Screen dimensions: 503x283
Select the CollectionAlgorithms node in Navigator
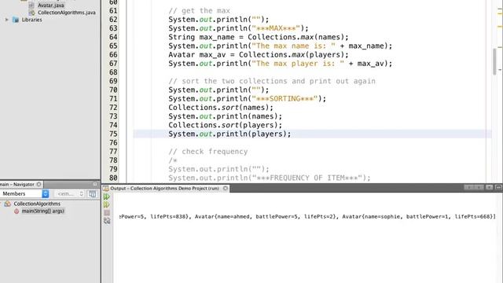(37, 204)
